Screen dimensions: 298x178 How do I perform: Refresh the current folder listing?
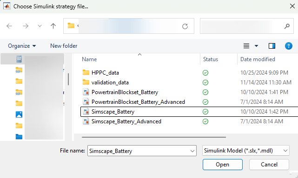(185, 26)
